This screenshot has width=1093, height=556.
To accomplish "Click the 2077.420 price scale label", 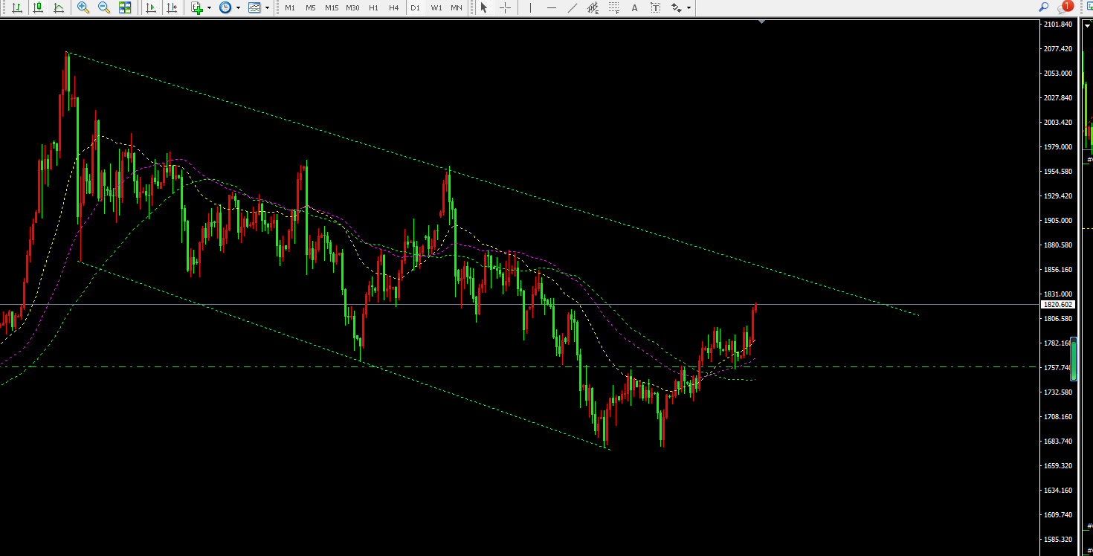I will pyautogui.click(x=1058, y=49).
